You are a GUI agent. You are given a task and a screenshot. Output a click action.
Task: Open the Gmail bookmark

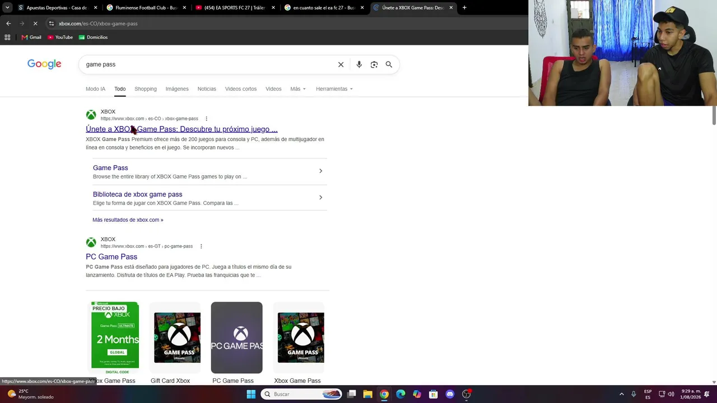tap(31, 38)
